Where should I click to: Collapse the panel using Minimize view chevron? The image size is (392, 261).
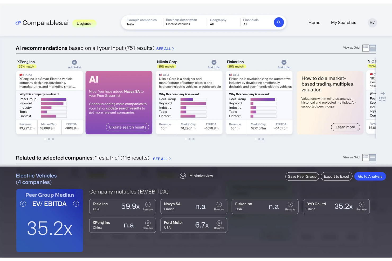(183, 176)
